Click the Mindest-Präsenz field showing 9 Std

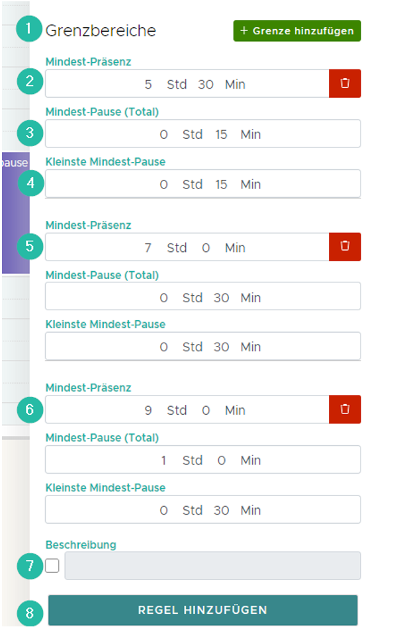tap(187, 410)
